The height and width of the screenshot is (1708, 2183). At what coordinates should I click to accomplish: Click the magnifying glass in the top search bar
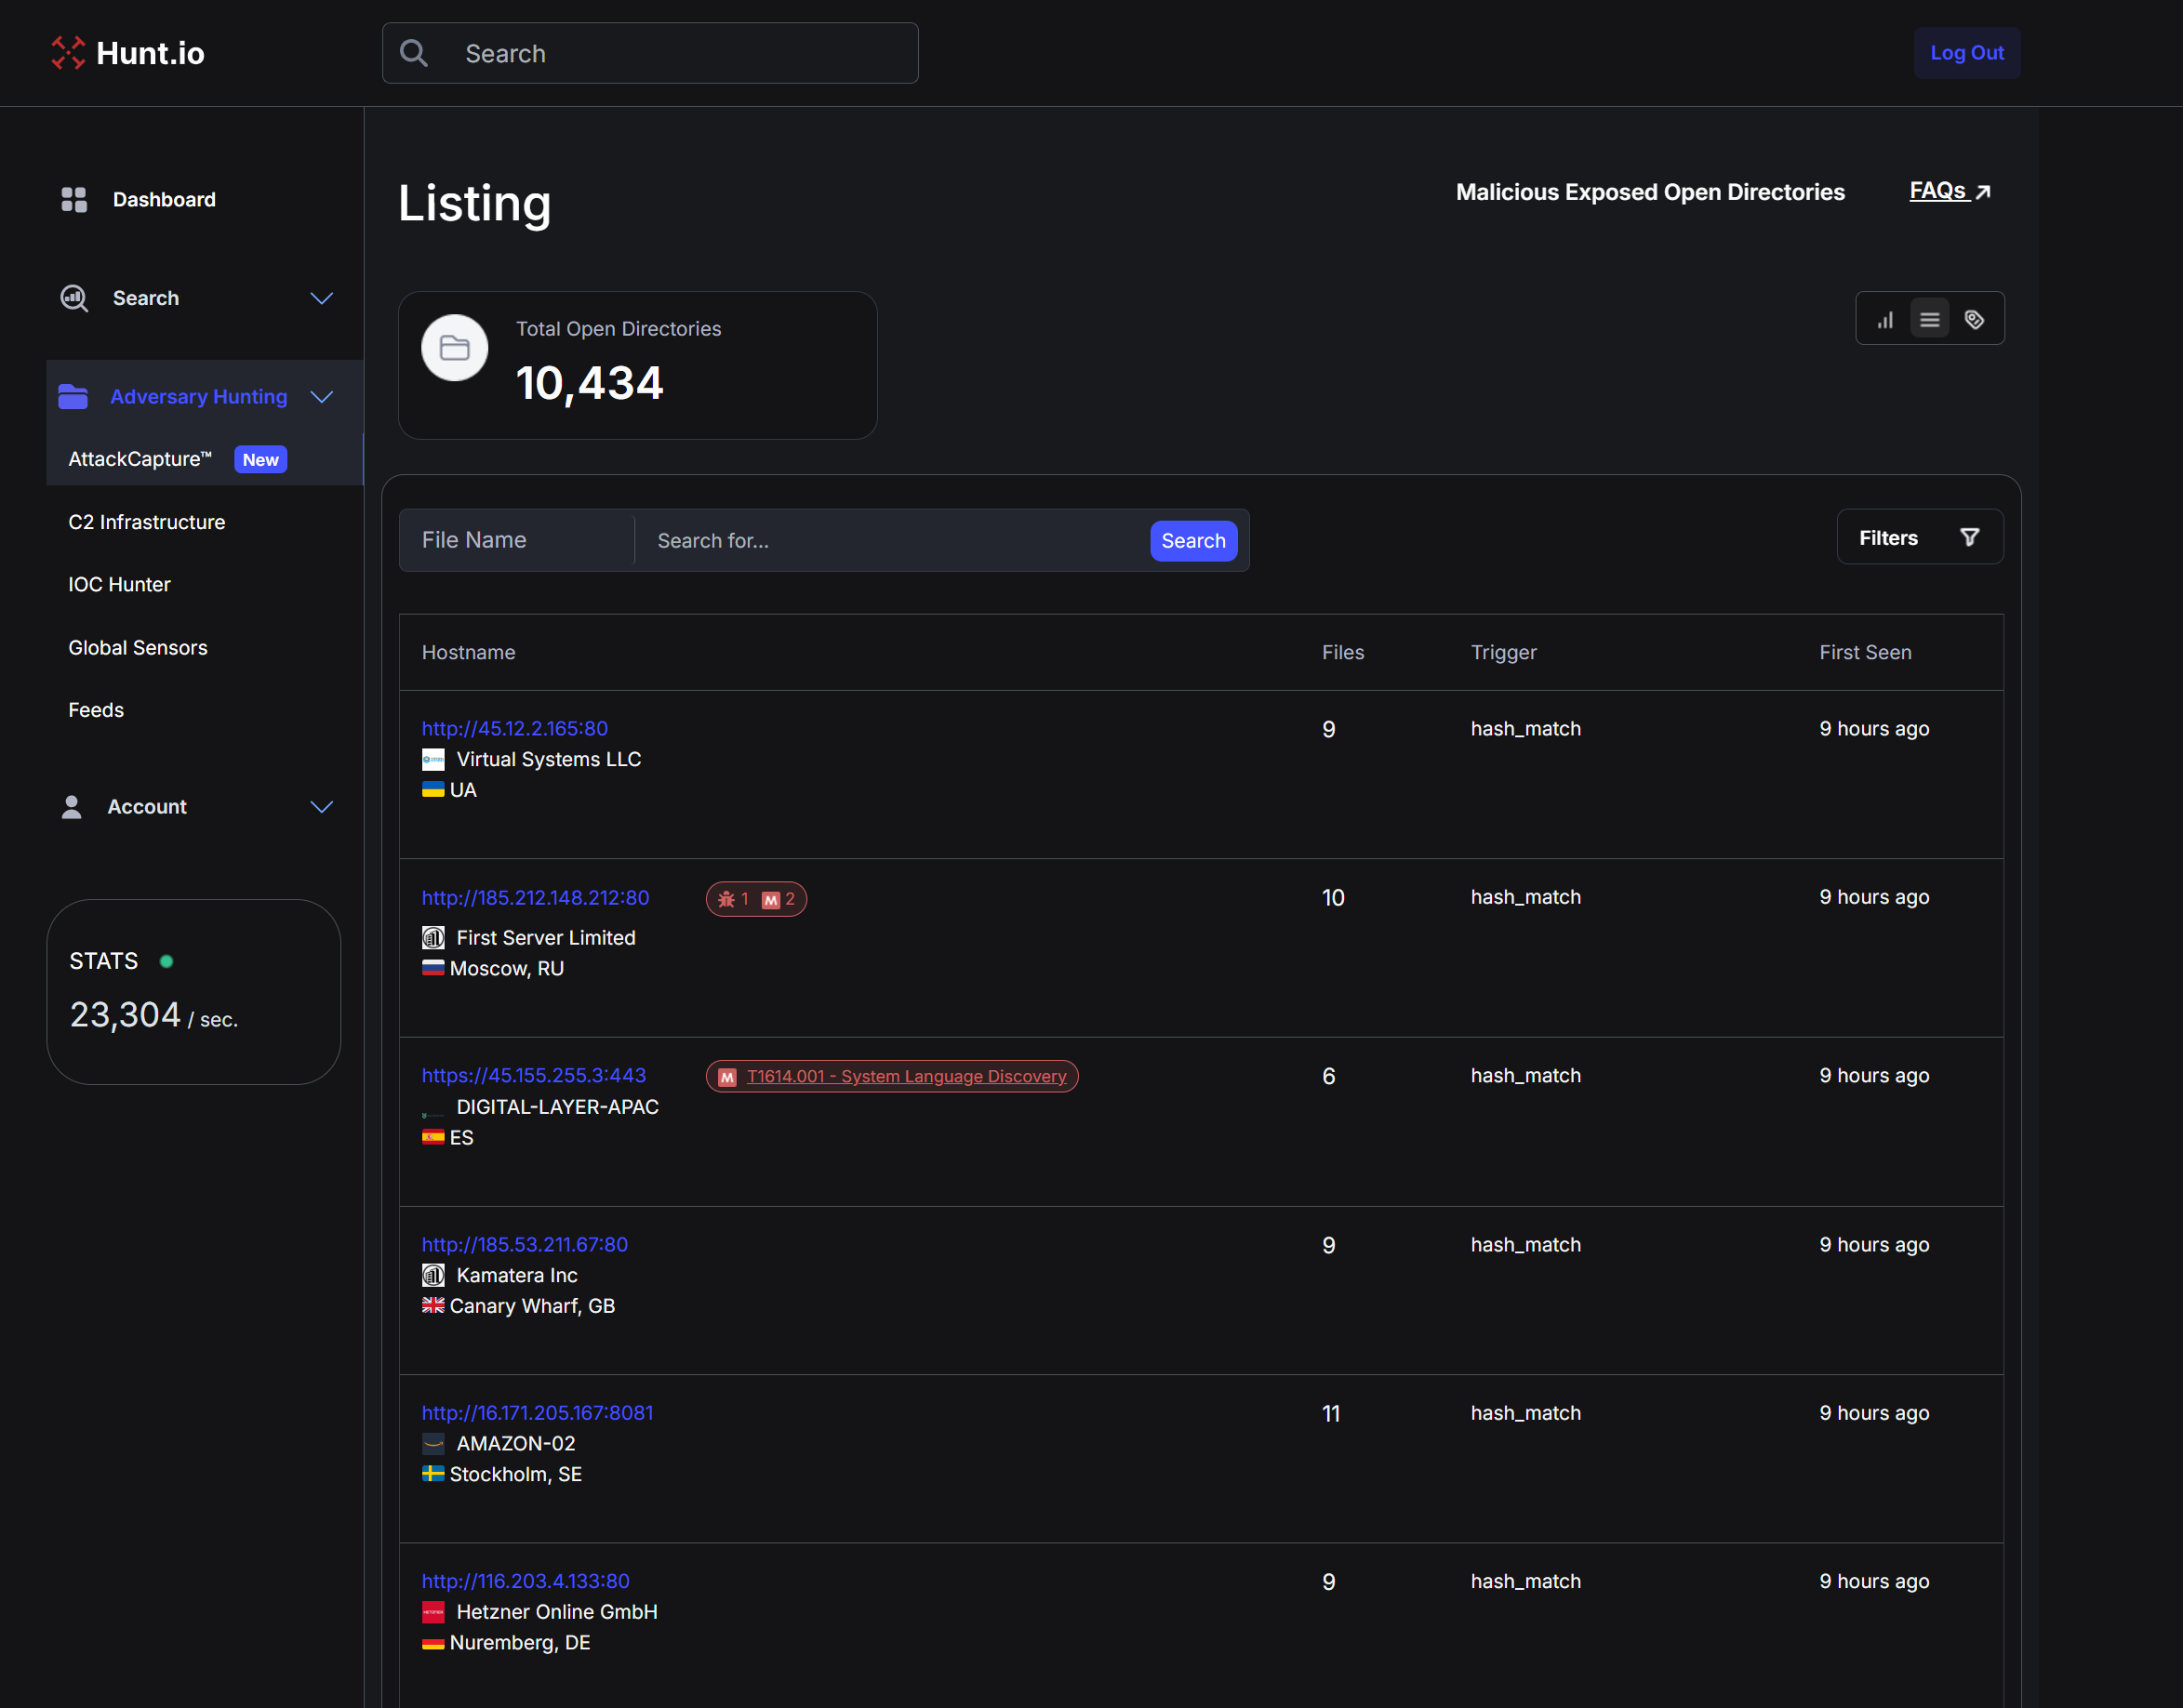[x=413, y=53]
